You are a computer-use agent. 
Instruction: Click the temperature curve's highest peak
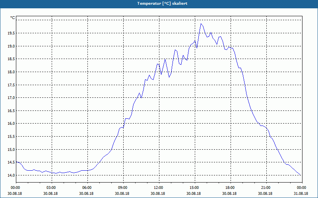pyautogui.click(x=201, y=24)
